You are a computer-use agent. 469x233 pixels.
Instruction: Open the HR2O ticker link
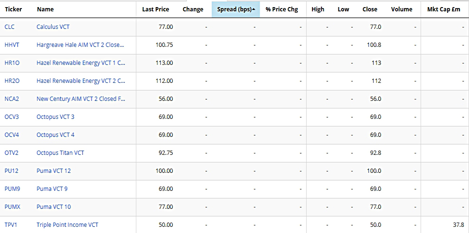pos(12,81)
